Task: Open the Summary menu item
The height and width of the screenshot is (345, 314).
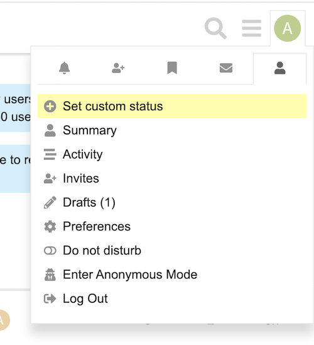Action: click(x=172, y=130)
